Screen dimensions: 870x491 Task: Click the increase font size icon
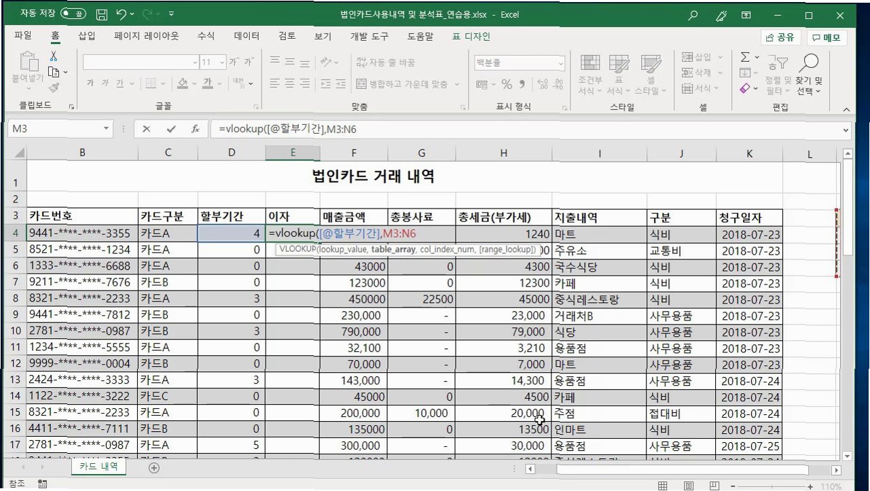tap(234, 62)
